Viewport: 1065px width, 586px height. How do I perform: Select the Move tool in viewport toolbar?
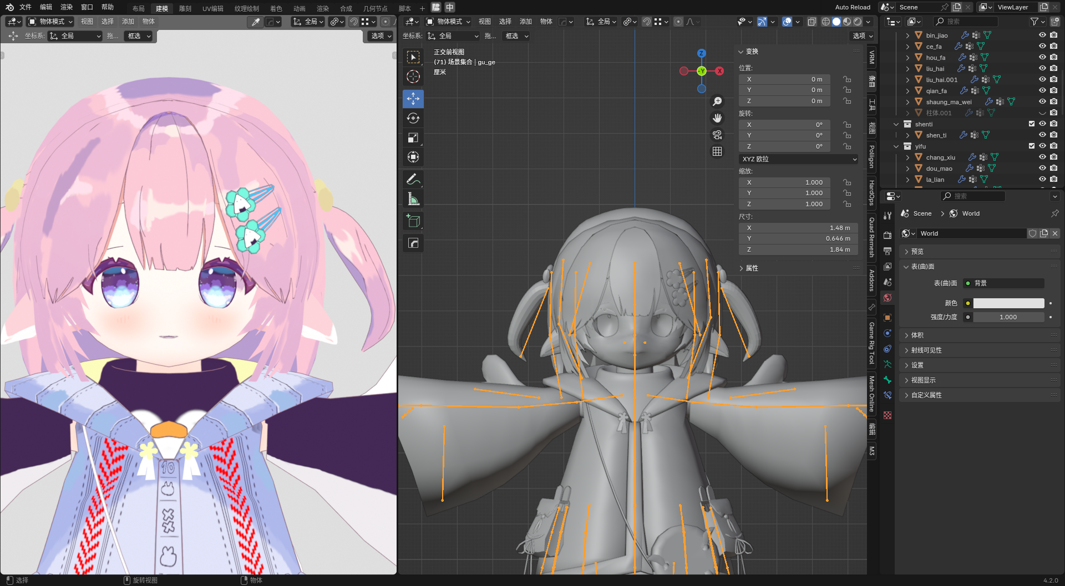click(413, 99)
